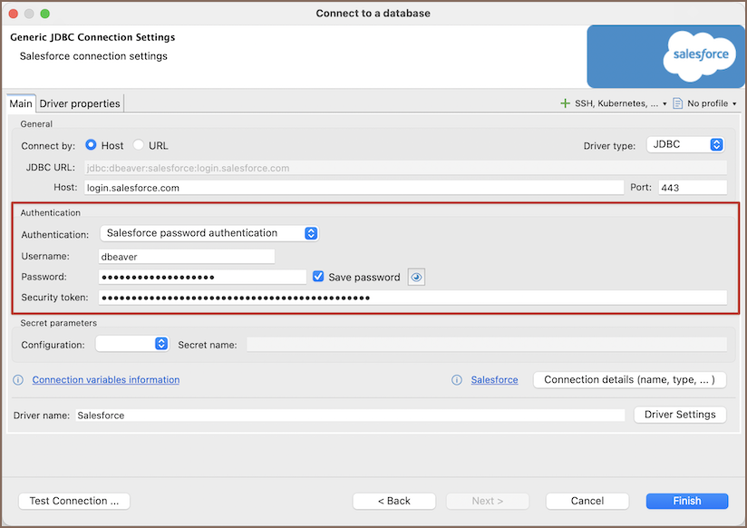Reveal password using the eye icon
This screenshot has height=528, width=747.
pos(416,278)
